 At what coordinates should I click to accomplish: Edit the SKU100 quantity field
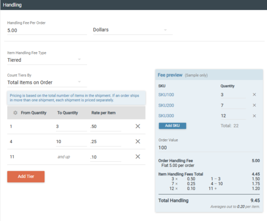tap(233, 94)
